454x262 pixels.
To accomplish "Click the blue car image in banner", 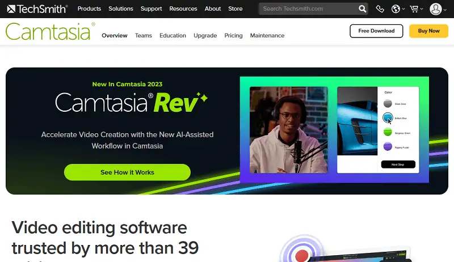I will [x=358, y=121].
